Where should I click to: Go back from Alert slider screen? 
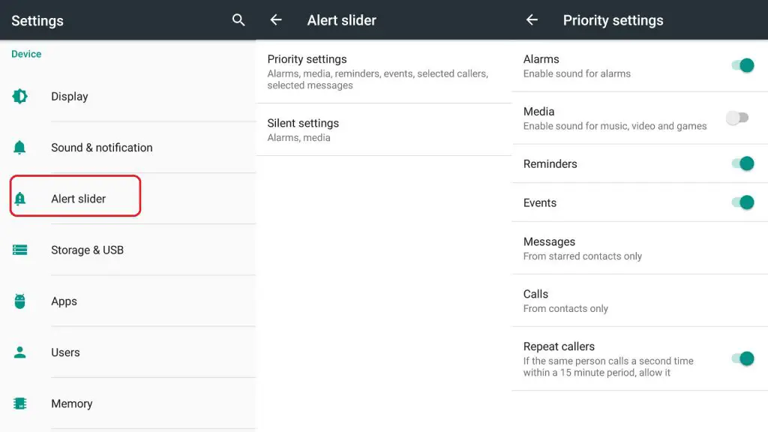point(276,20)
